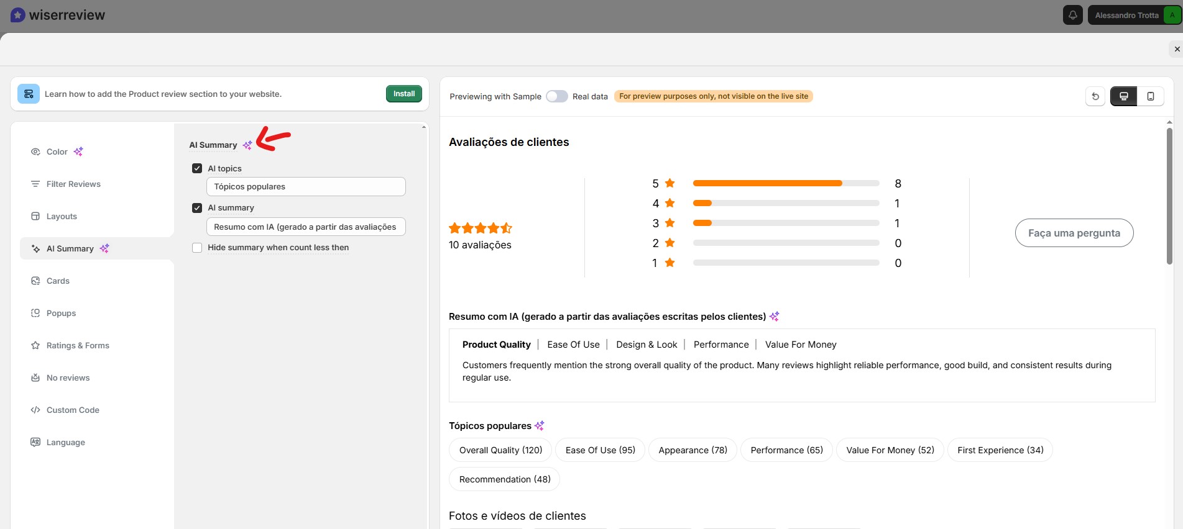Click sparkle icon next to Tópicos populares
This screenshot has width=1183, height=529.
(540, 426)
